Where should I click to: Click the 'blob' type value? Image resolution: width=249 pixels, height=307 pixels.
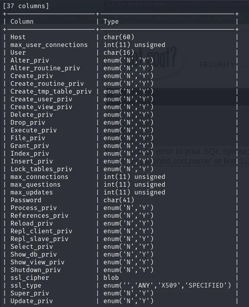point(111,278)
